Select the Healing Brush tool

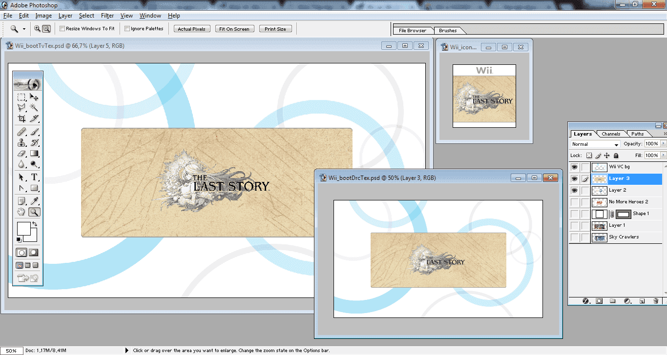pos(21,132)
